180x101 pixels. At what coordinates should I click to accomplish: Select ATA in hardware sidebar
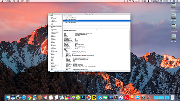[x=52, y=17]
